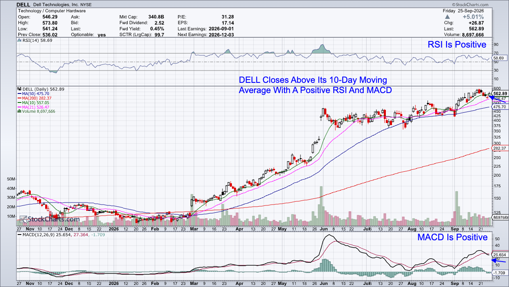The width and height of the screenshot is (509, 287).
Task: Click the SCTR (LrgCap) value 99.7
Action: point(159,35)
